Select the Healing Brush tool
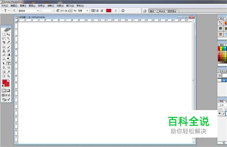This screenshot has width=227, height=147. (4, 47)
